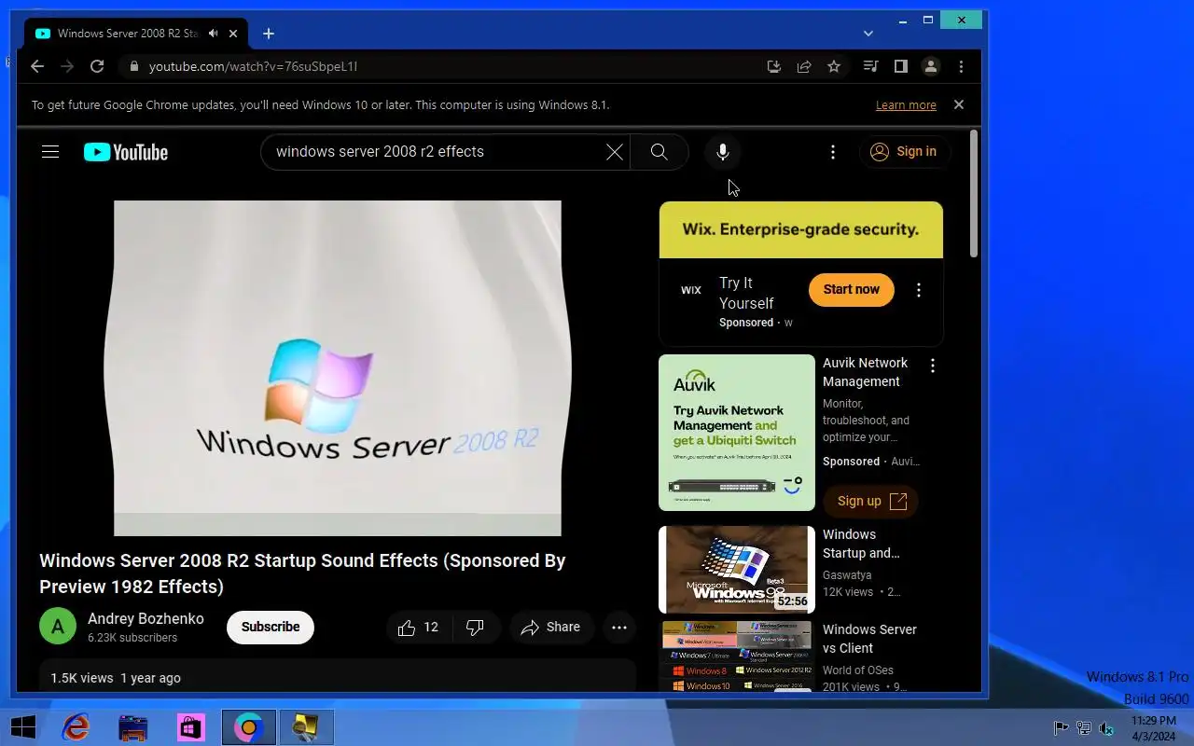1194x746 pixels.
Task: Open Windows 98 startup video thumbnail
Action: click(x=737, y=570)
